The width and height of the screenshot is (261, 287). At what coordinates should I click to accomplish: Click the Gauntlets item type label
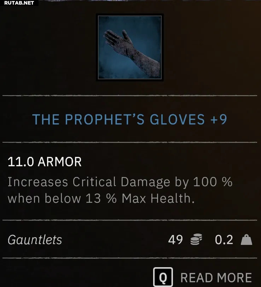pyautogui.click(x=35, y=240)
